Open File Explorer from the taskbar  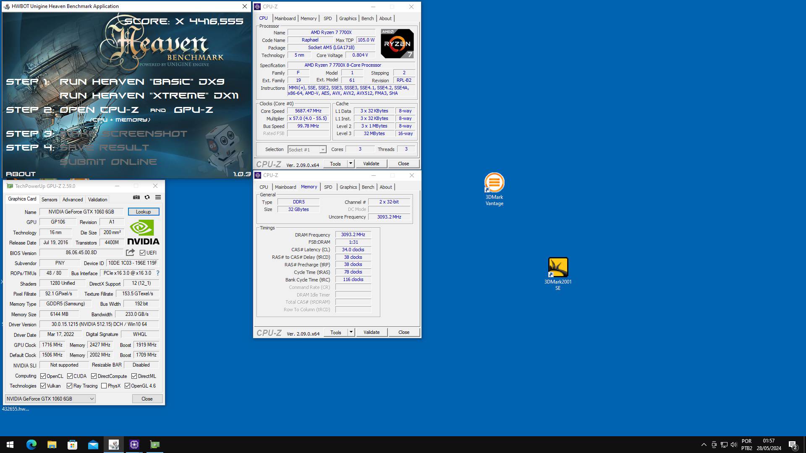52,445
